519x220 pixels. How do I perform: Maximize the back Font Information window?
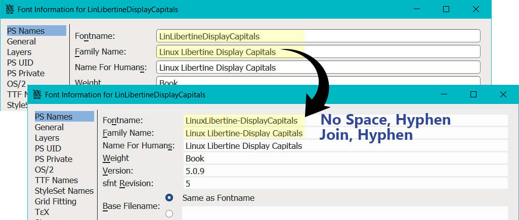(x=446, y=10)
